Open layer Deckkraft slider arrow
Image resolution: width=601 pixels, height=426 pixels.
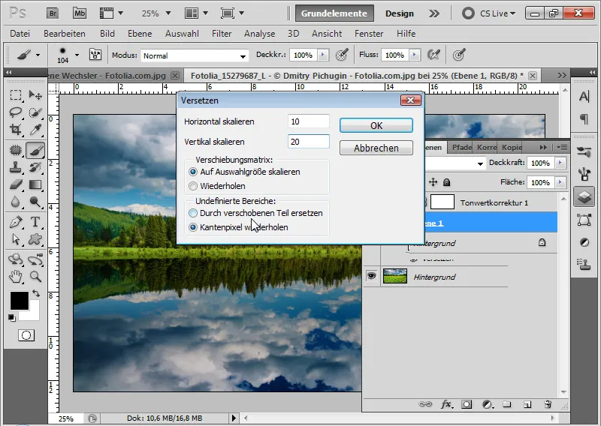point(560,163)
